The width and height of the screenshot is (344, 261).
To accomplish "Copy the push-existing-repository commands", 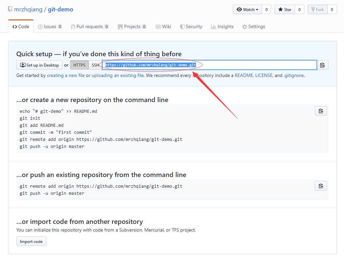I will pyautogui.click(x=321, y=186).
